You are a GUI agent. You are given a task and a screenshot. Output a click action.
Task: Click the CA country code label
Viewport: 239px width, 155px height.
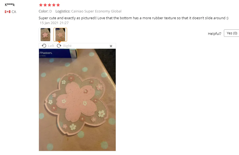click(14, 12)
